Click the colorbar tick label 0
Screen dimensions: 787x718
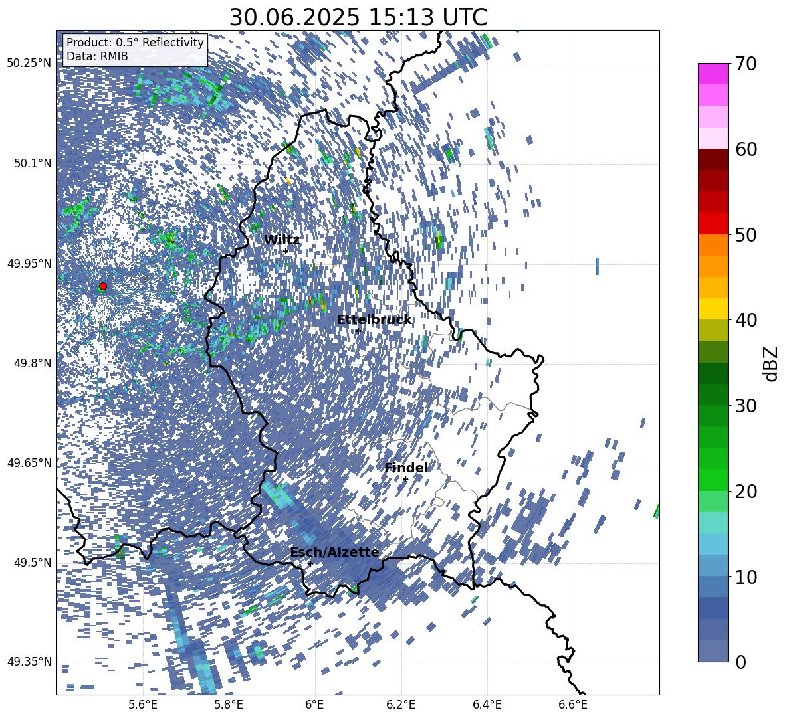click(x=741, y=662)
